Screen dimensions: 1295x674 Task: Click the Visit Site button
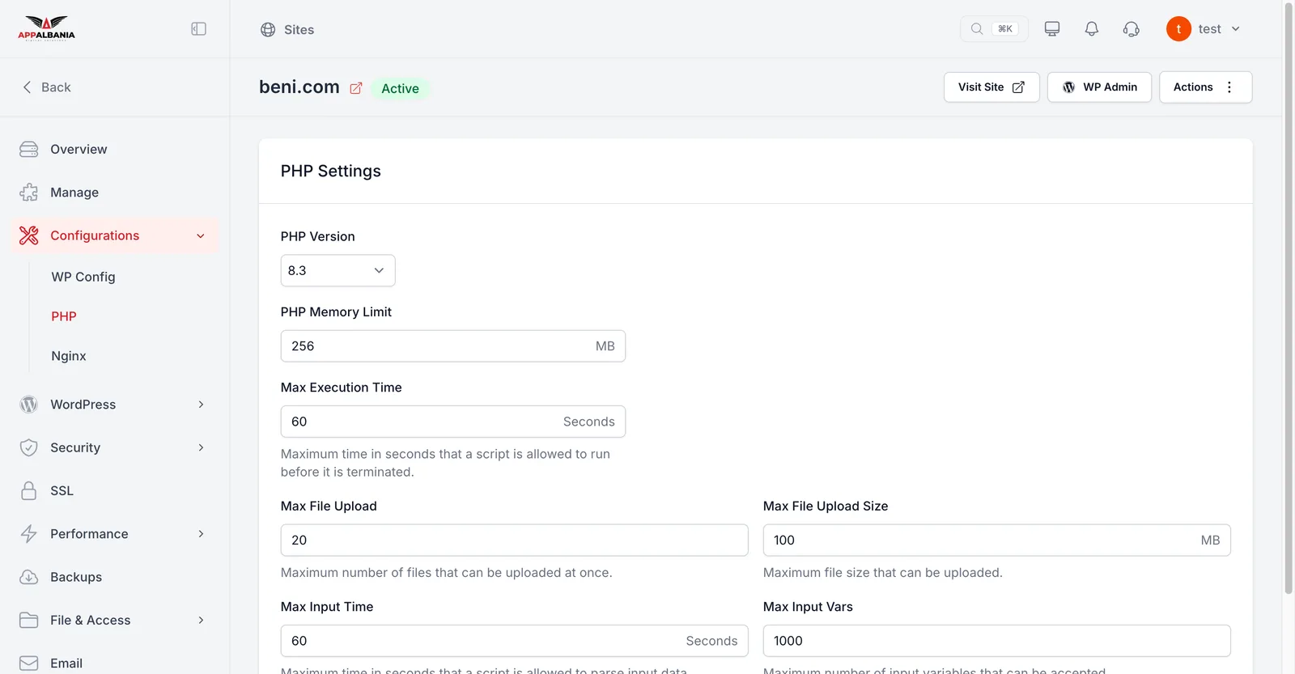(991, 87)
